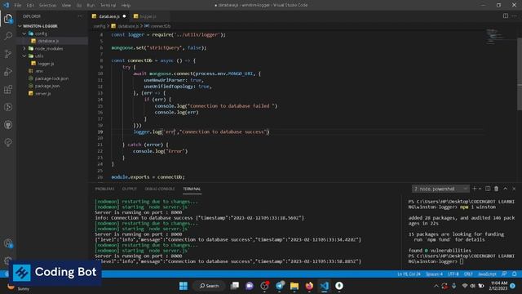Open editor more actions menu
This screenshot has width=522, height=294.
point(515,16)
